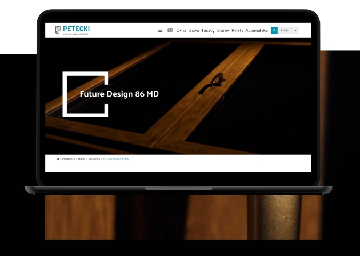This screenshot has height=256, width=360.
Task: Go to Okna PCV breadcrumb link
Action: pyautogui.click(x=94, y=159)
